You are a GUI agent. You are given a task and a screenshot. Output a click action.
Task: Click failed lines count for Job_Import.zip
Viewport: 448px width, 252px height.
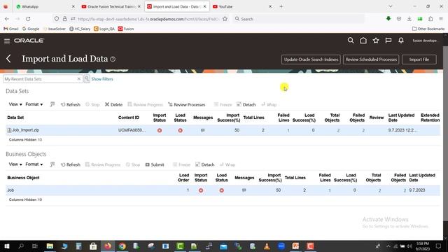coord(288,130)
